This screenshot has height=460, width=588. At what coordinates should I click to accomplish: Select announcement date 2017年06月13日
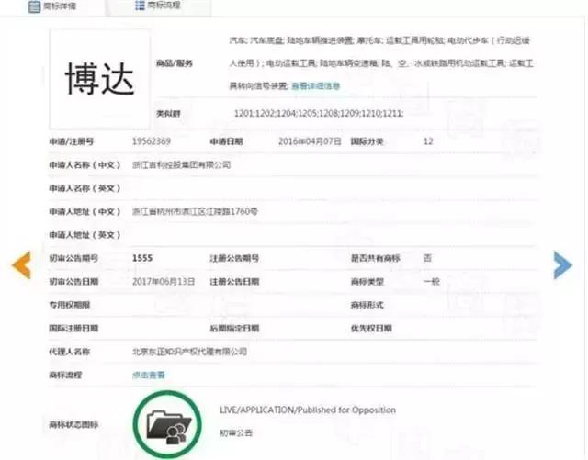pos(164,282)
